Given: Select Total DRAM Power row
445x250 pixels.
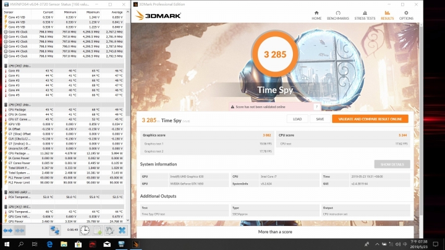Looking at the screenshot, I should click(63, 168).
